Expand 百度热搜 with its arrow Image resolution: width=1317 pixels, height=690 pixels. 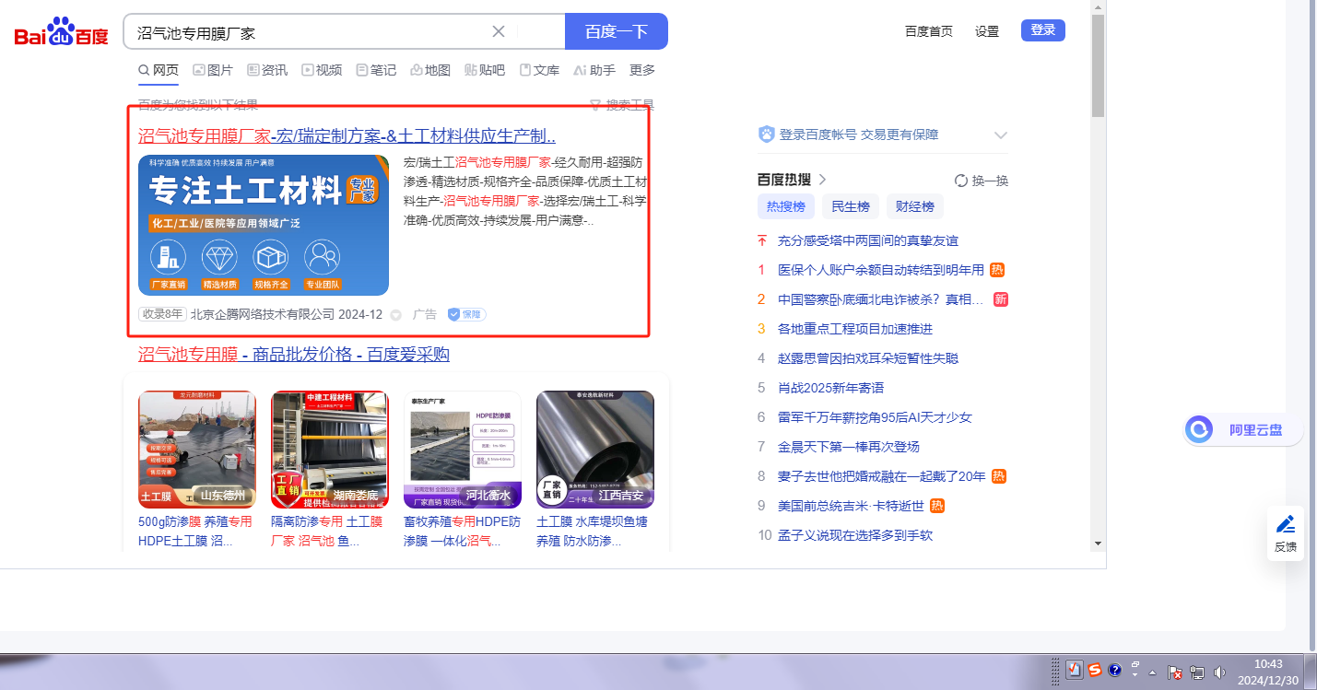click(822, 180)
